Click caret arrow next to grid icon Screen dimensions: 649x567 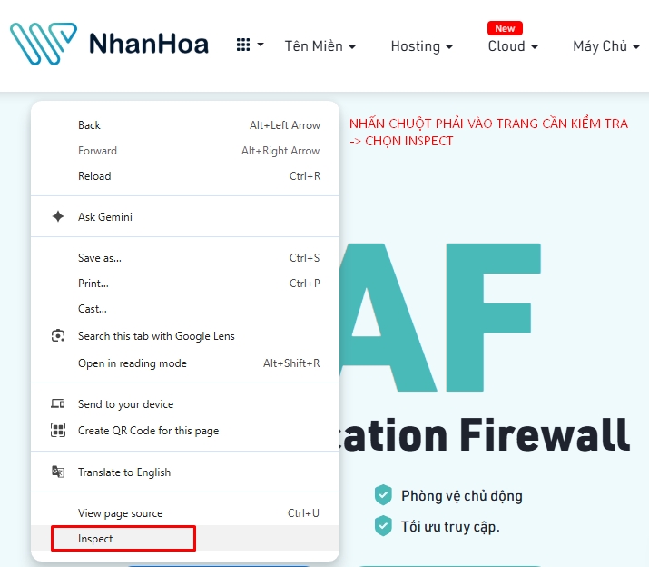261,44
